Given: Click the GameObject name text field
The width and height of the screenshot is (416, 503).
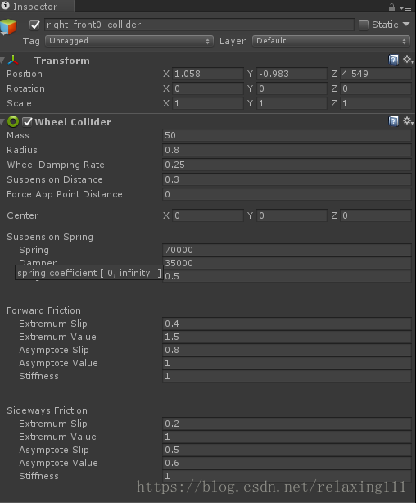Looking at the screenshot, I should coord(199,25).
